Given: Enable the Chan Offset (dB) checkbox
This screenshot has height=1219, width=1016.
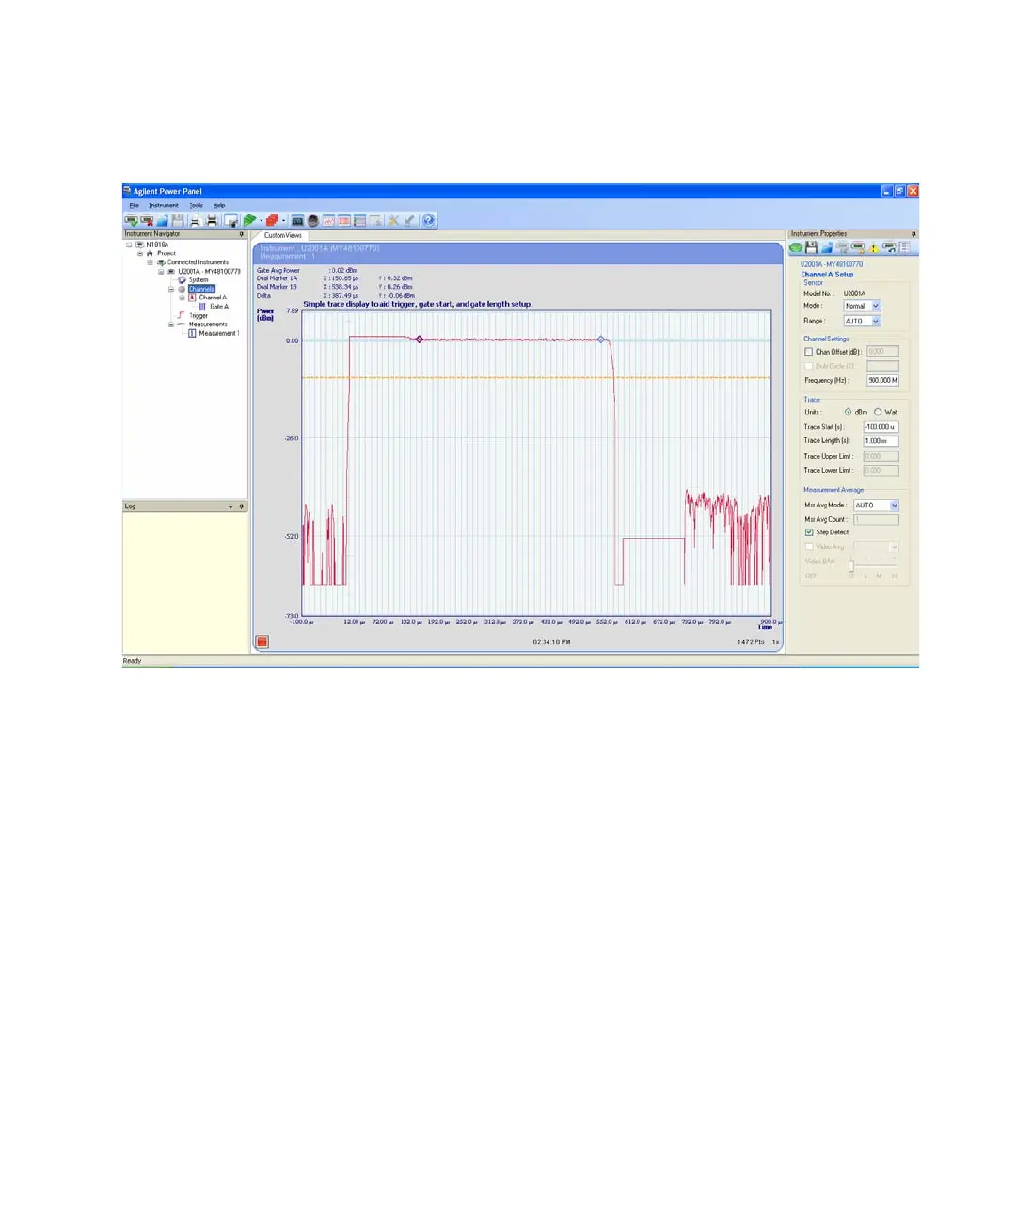Looking at the screenshot, I should coord(808,352).
